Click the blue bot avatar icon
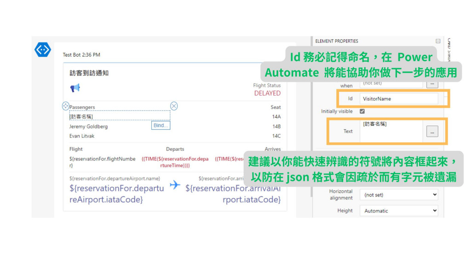The image size is (471, 265). pos(43,50)
